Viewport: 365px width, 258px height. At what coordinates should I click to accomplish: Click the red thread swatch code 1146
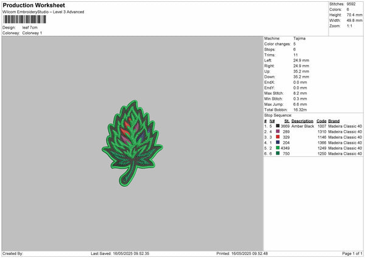point(278,137)
